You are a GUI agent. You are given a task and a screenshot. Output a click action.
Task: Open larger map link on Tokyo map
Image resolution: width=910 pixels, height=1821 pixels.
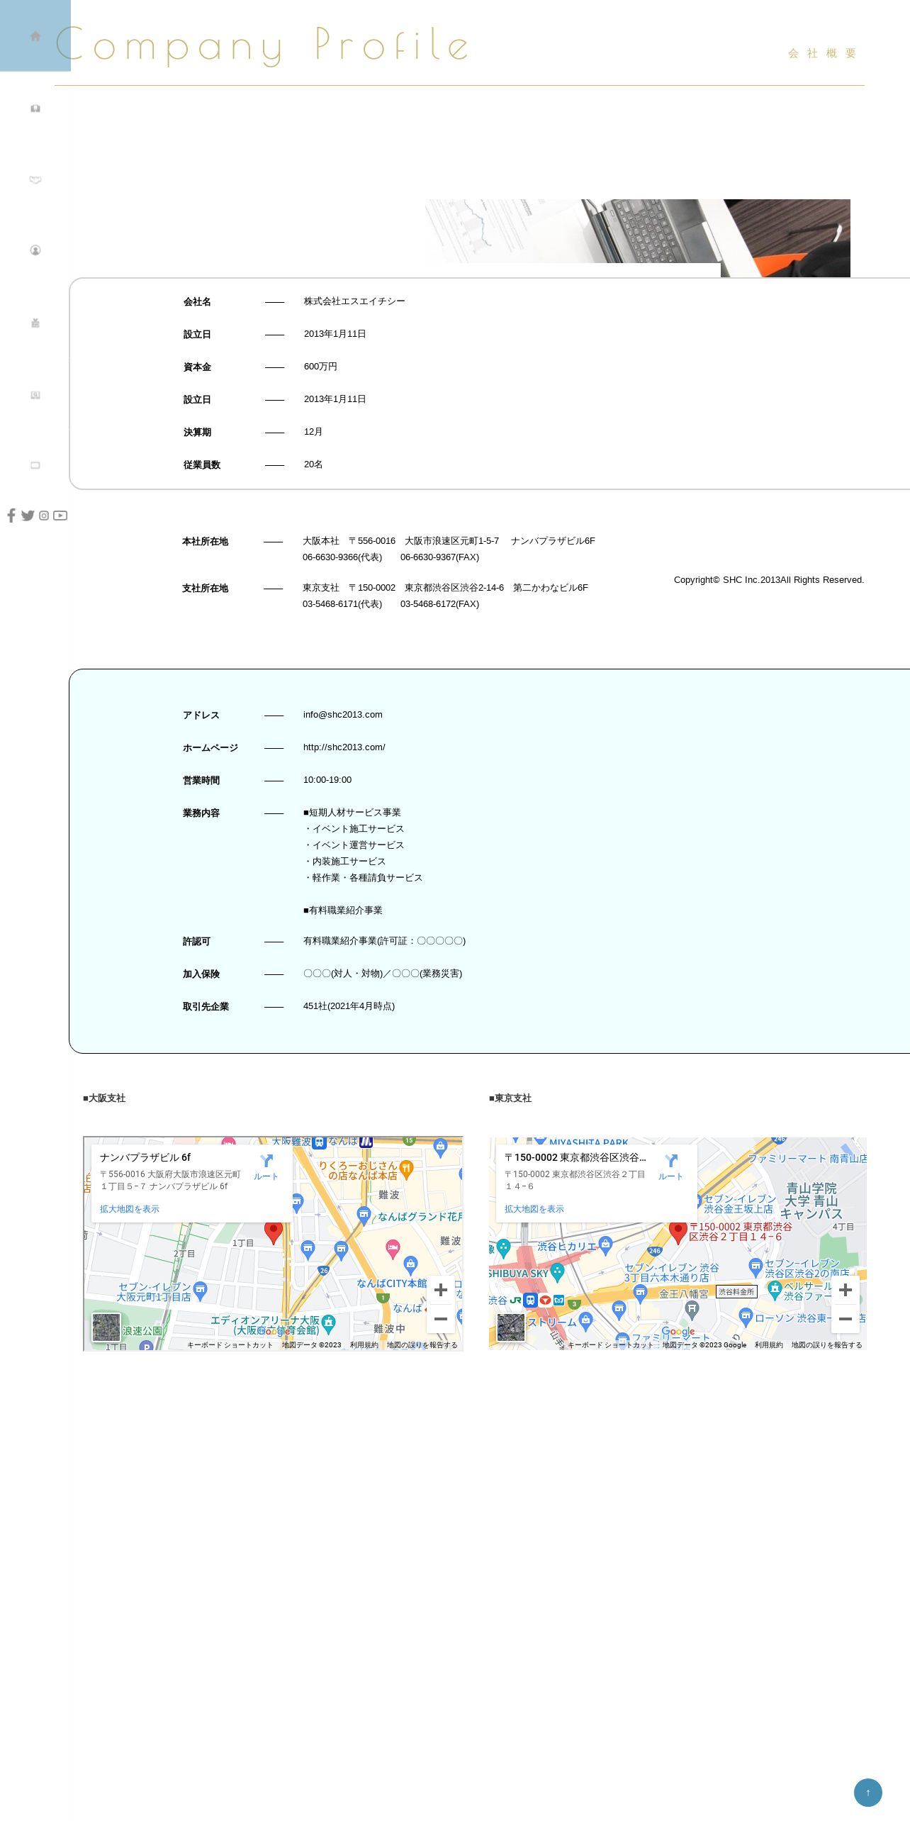click(534, 1209)
